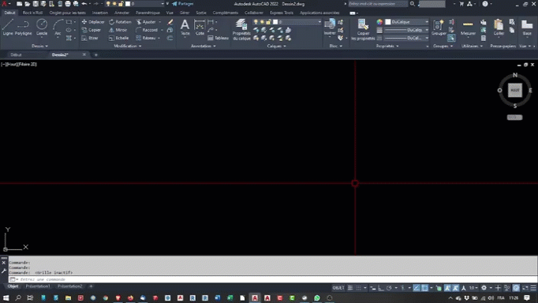Open the lineweight DuCalque dropdown
This screenshot has width=538, height=303.
click(406, 30)
